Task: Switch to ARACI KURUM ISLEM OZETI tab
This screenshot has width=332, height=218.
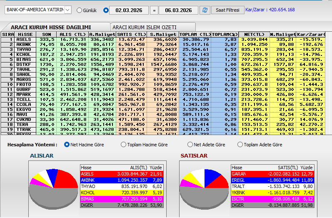Action: pyautogui.click(x=145, y=27)
